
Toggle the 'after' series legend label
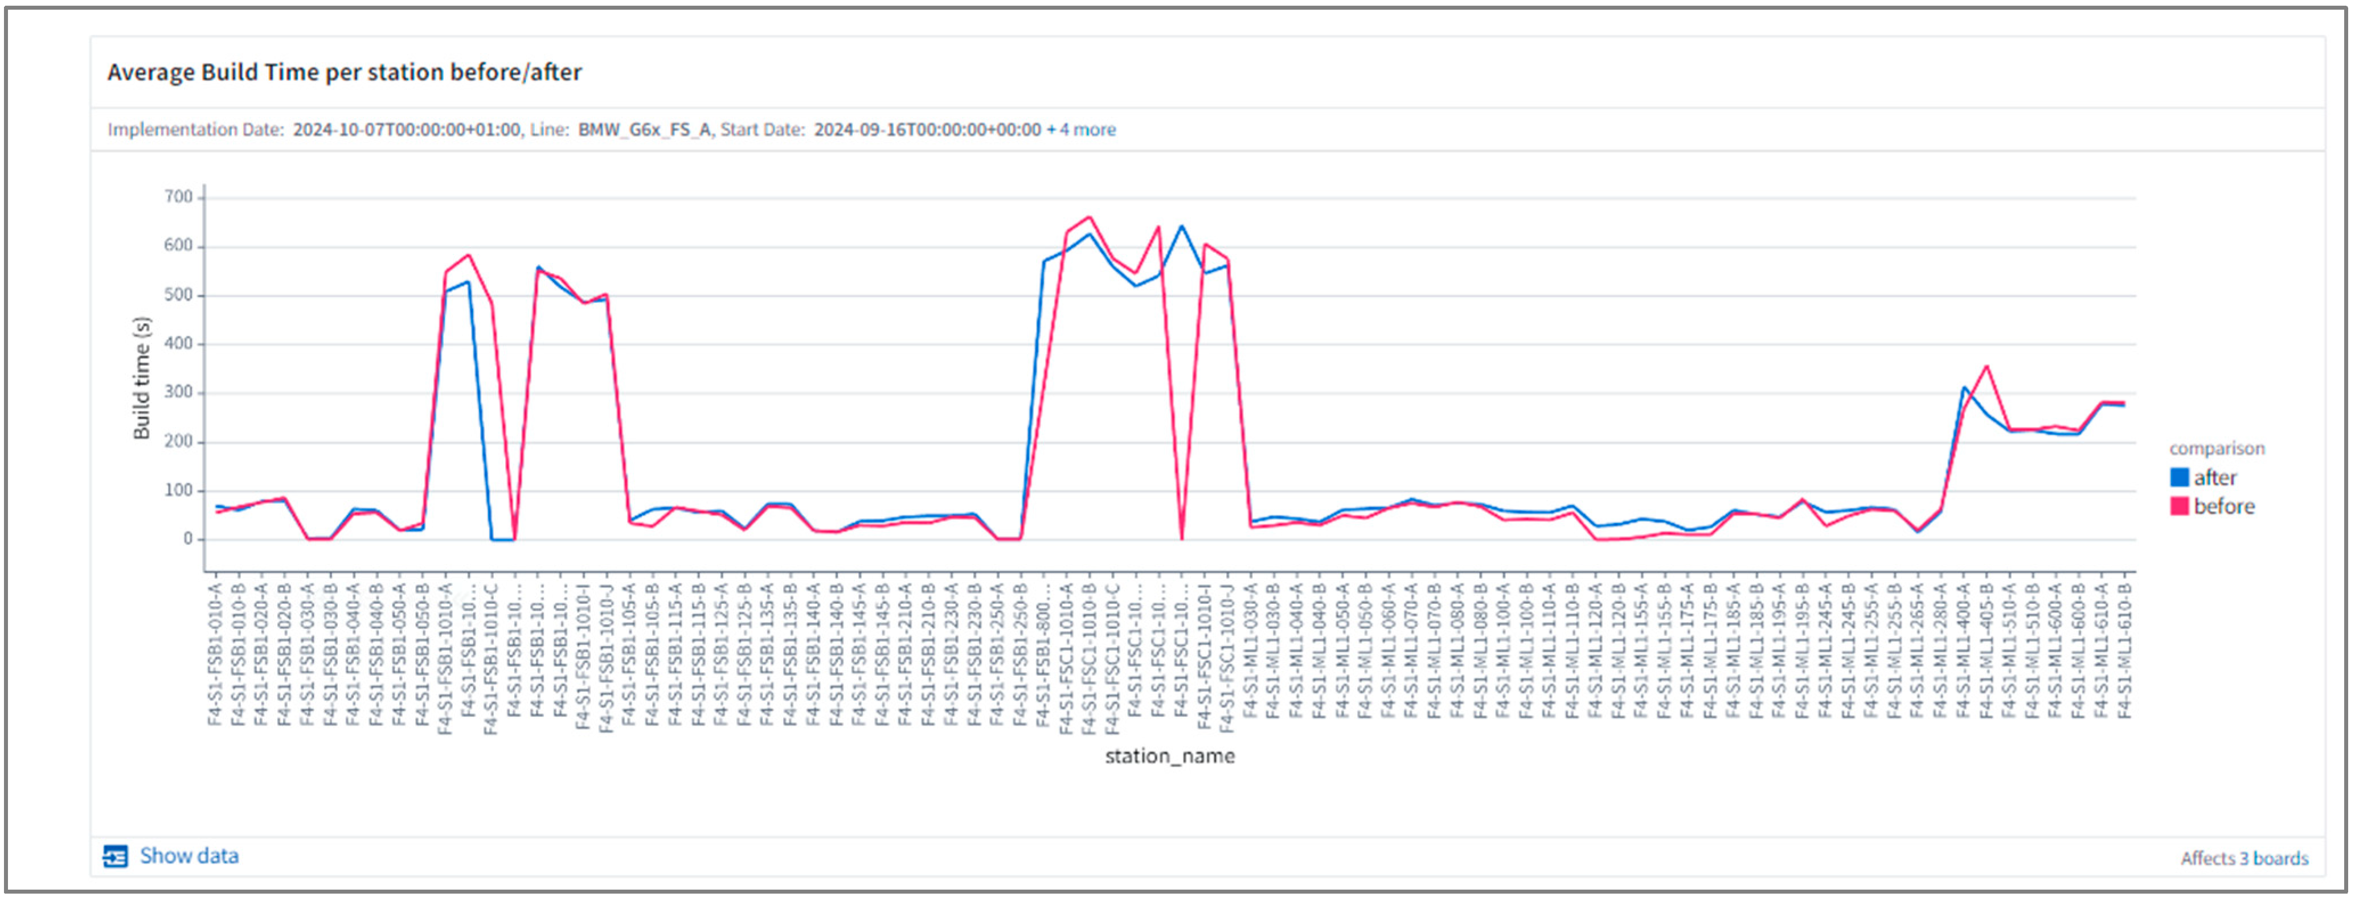point(2214,478)
